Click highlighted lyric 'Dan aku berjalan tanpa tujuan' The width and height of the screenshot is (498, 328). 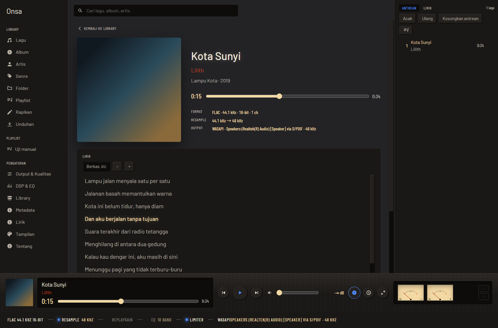pyautogui.click(x=122, y=219)
